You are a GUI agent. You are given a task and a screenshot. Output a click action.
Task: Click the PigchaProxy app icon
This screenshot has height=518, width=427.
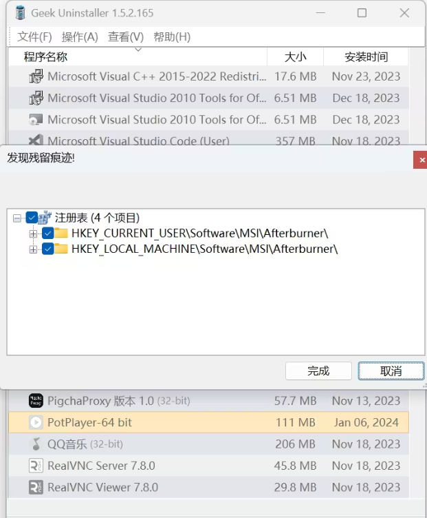[x=36, y=400]
